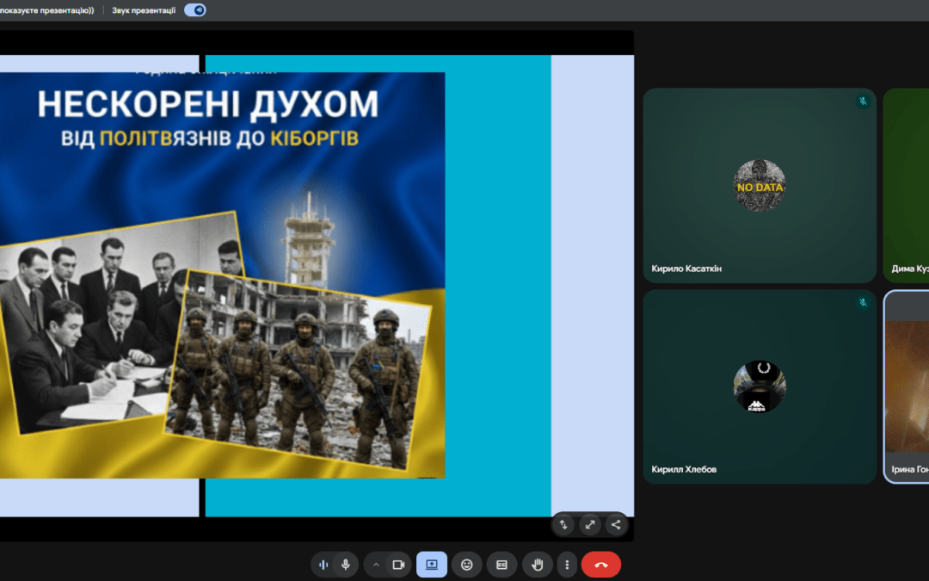Expand the presentation to fullscreen
This screenshot has width=929, height=581.
590,525
